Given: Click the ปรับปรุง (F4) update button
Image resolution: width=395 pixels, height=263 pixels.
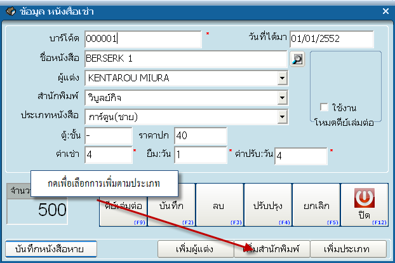Looking at the screenshot, I should pyautogui.click(x=268, y=205).
